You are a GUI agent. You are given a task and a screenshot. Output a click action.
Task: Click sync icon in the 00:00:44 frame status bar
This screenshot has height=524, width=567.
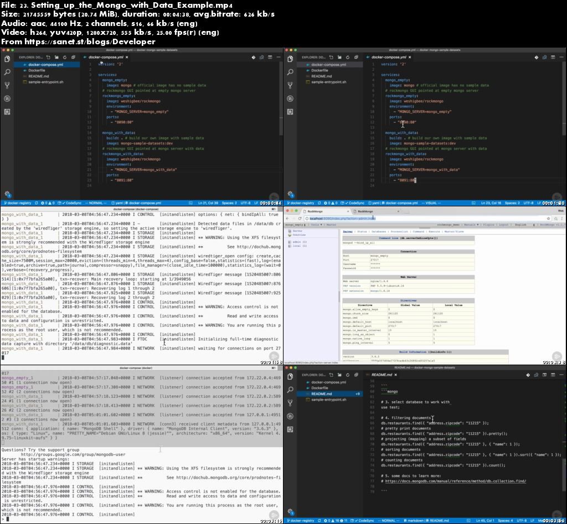[x=37, y=203]
